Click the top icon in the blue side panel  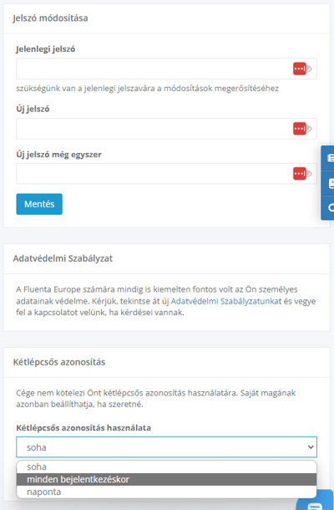[330, 158]
